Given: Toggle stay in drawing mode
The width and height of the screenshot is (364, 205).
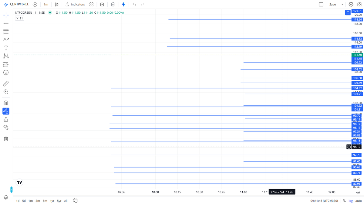Looking at the screenshot, I should (6, 111).
